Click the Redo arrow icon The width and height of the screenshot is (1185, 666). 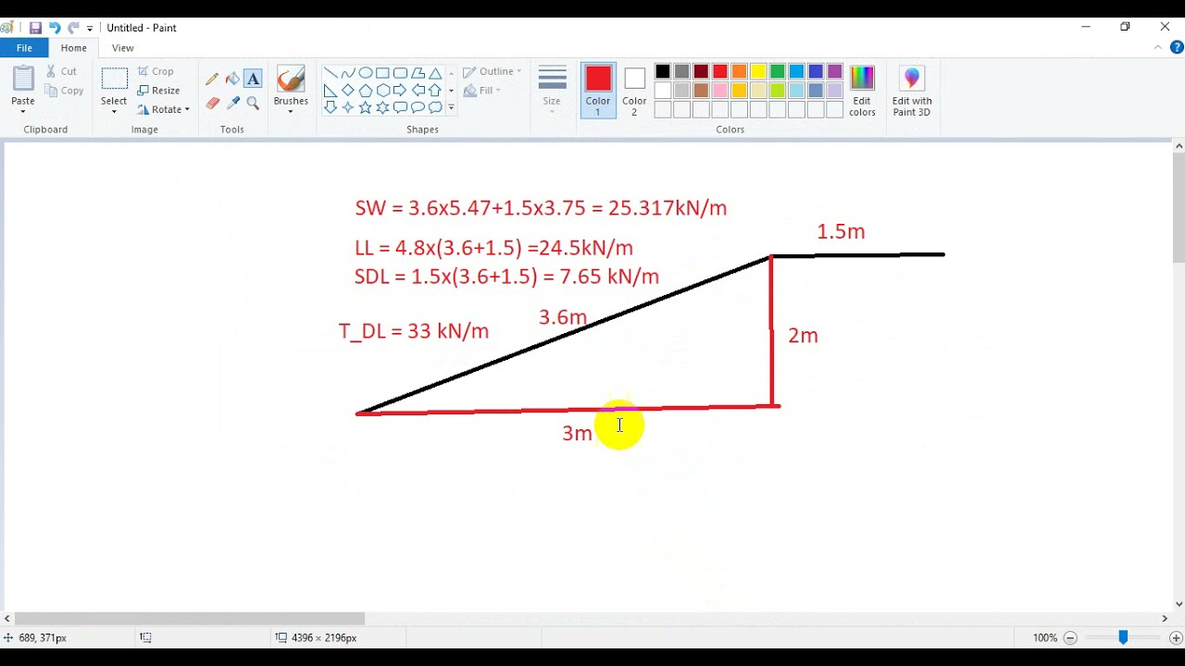coord(73,28)
